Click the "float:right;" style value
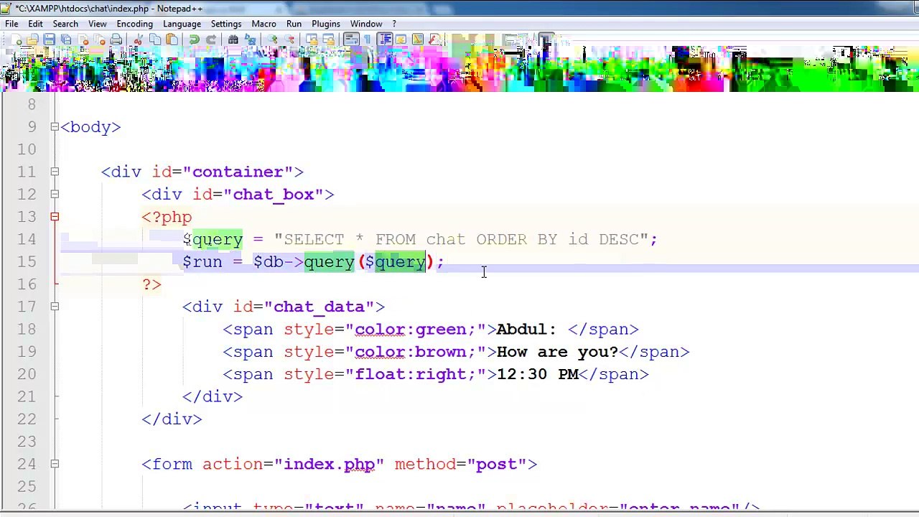Image resolution: width=919 pixels, height=517 pixels. point(416,374)
